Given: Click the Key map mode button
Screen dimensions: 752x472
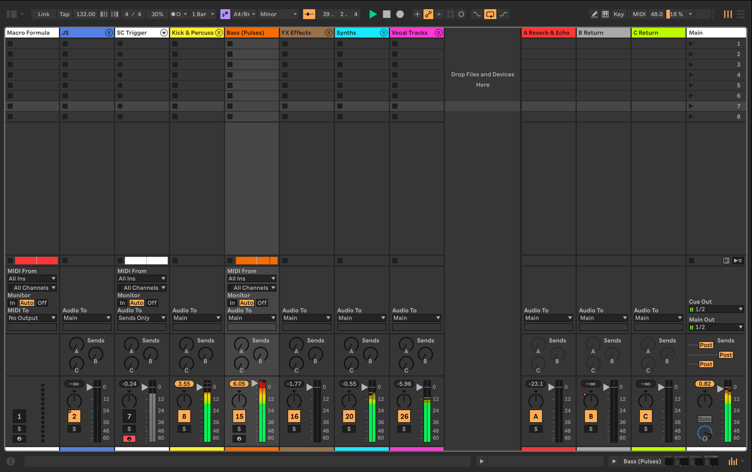Looking at the screenshot, I should [x=619, y=14].
